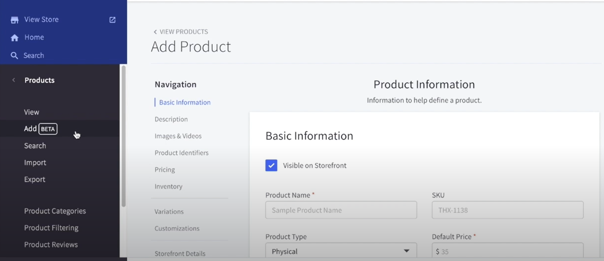Viewport: 604px width, 261px height.
Task: Open the View products menu item
Action: pos(31,112)
